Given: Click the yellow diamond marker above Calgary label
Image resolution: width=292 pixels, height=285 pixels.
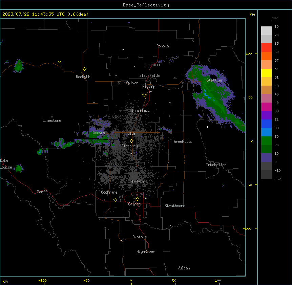Looking at the screenshot, I should tap(137, 199).
